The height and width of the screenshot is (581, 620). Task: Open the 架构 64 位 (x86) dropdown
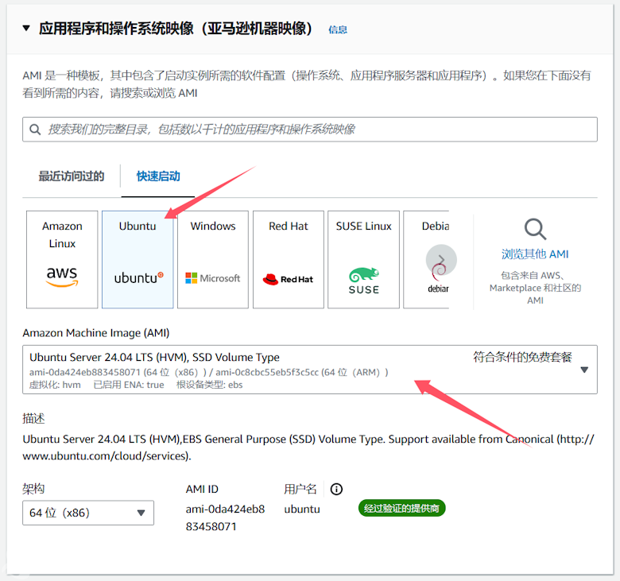(88, 513)
